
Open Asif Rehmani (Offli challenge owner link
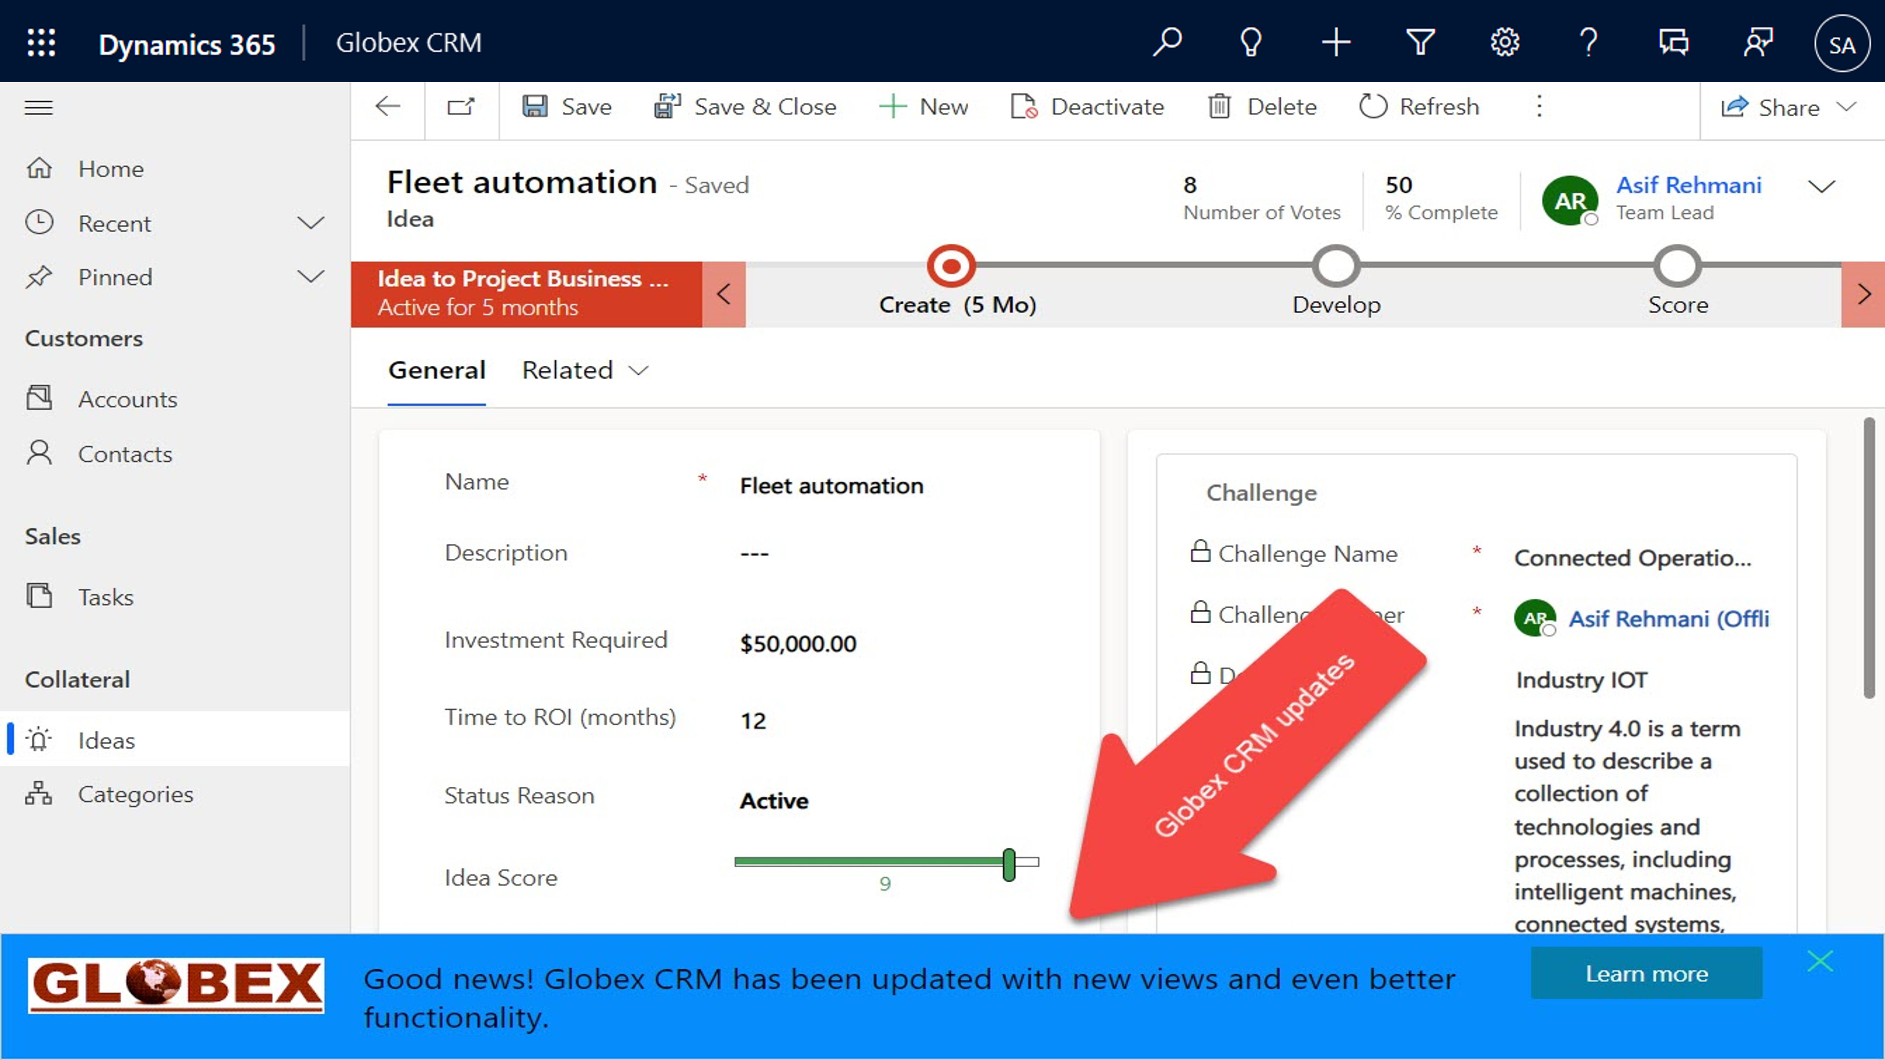(x=1668, y=620)
